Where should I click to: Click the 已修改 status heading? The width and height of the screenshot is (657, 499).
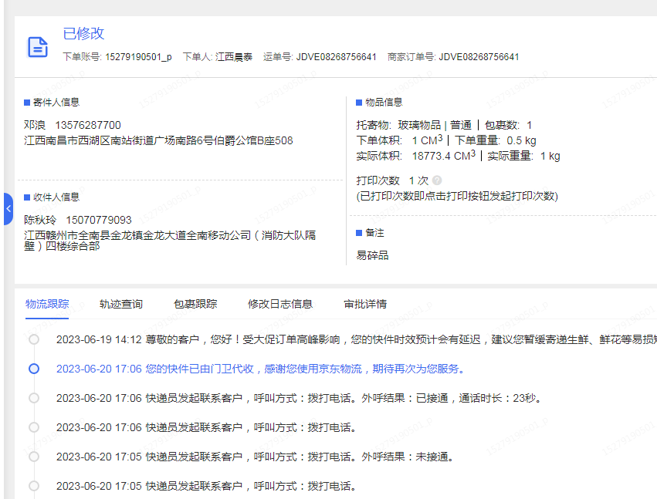tap(83, 33)
